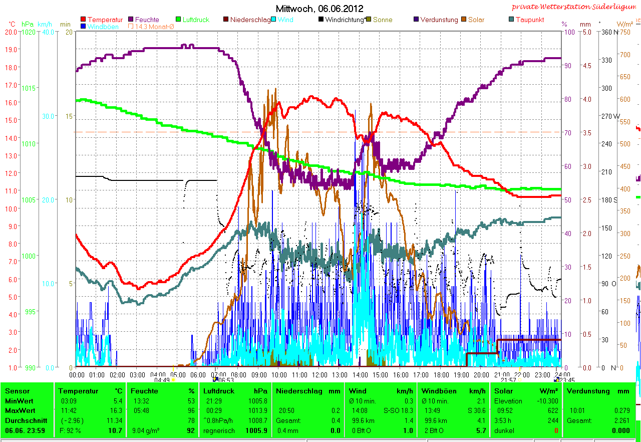Click the Windböen column header in table
641x442 pixels.
(x=437, y=391)
